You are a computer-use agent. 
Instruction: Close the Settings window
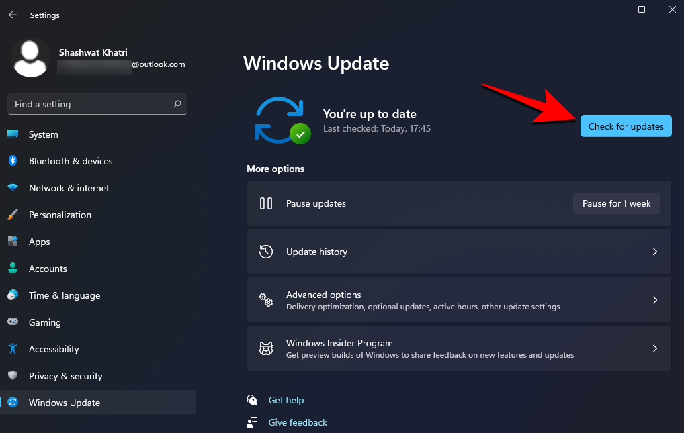tap(672, 9)
